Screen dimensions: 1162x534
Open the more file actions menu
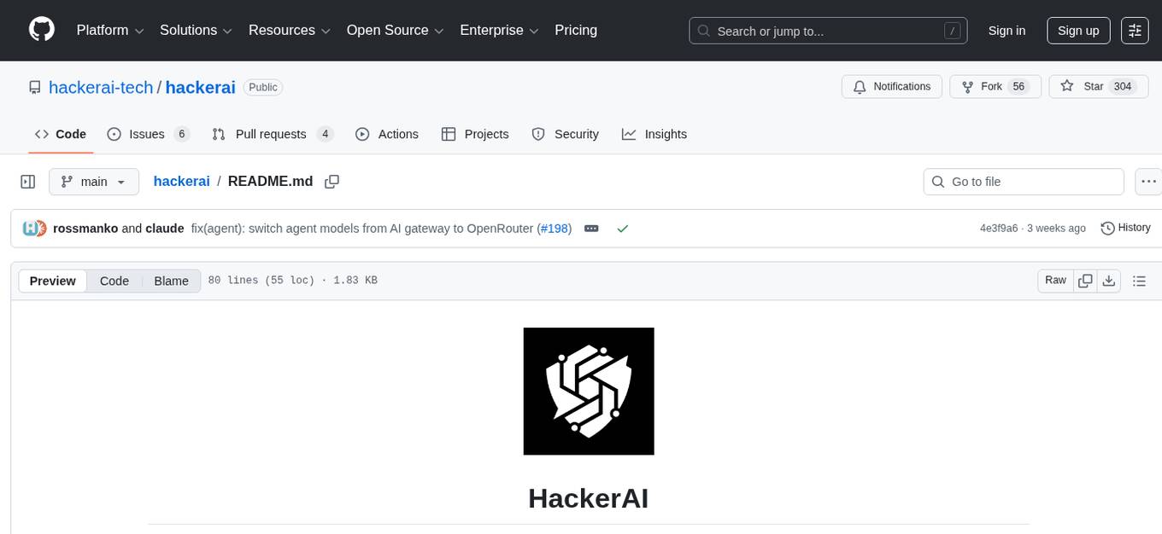[1148, 181]
